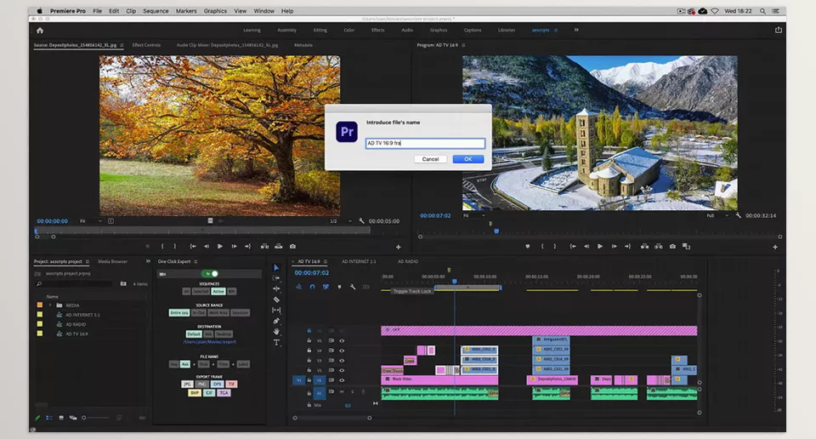816x439 pixels.
Task: Select the Type tool
Action: [276, 342]
